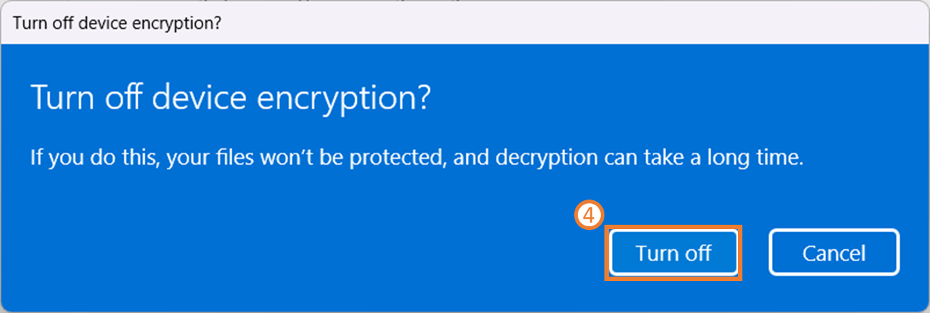The width and height of the screenshot is (930, 313).
Task: Confirm turning off device encryption
Action: coord(673,253)
